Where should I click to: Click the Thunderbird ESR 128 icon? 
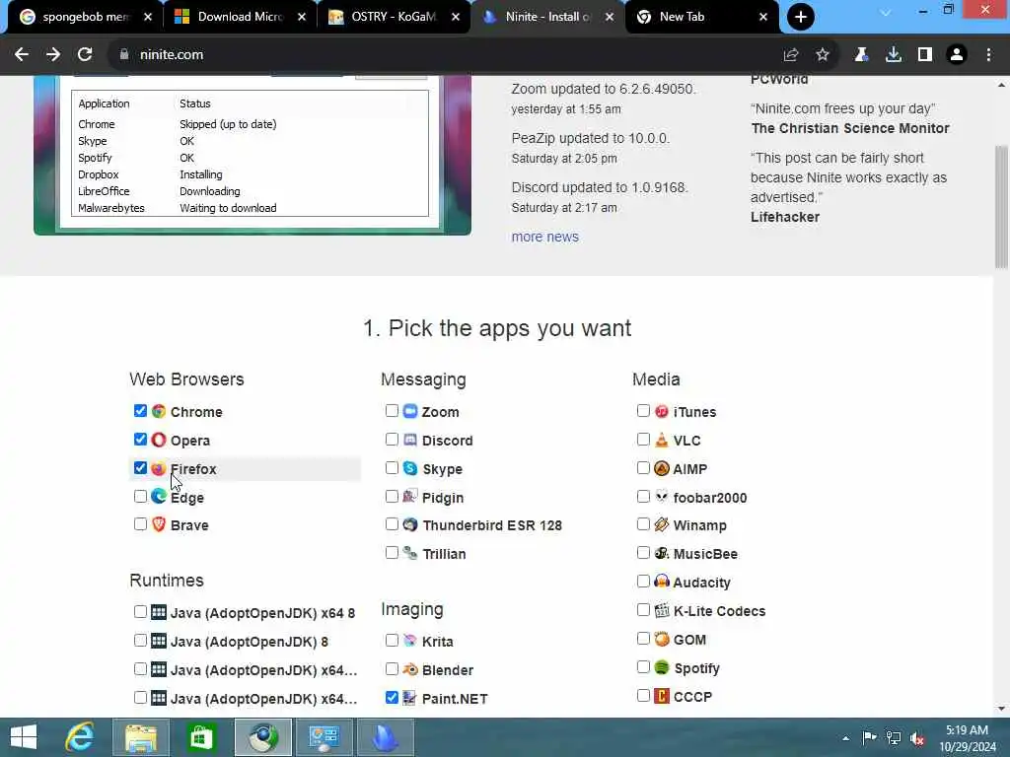click(x=410, y=524)
